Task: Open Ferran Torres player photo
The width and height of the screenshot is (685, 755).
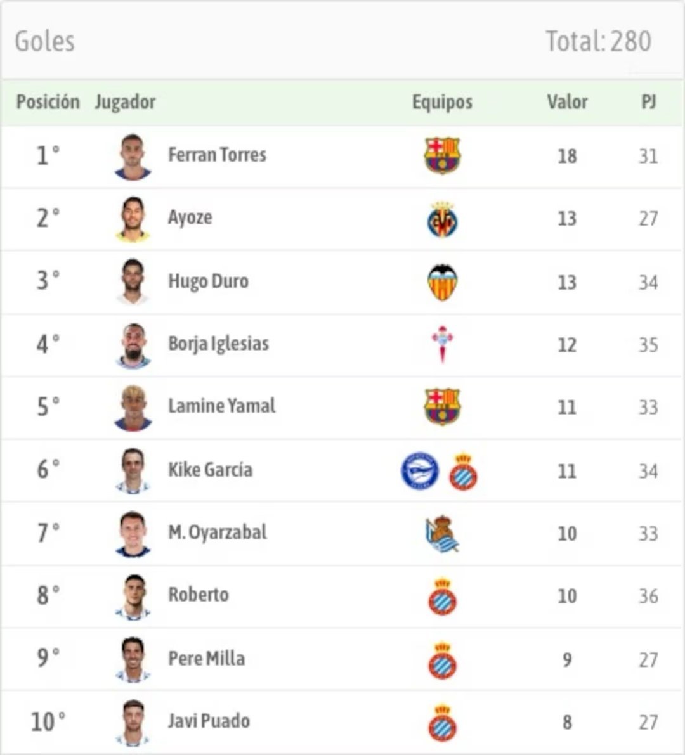Action: pos(133,156)
